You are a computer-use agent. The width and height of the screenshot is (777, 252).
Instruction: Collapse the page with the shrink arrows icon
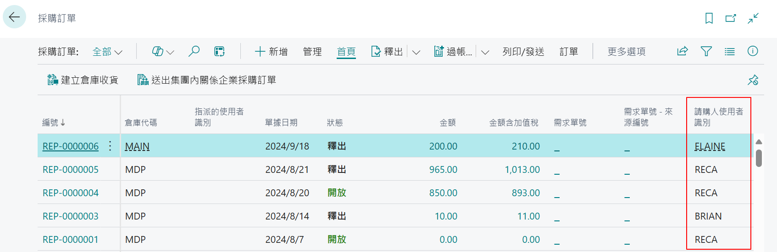[x=753, y=18]
